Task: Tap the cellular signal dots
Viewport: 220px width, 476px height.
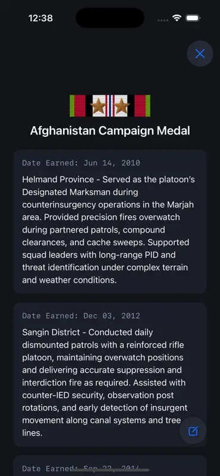Action: coord(163,20)
